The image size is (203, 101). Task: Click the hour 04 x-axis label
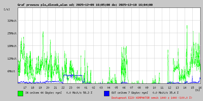point(109,88)
